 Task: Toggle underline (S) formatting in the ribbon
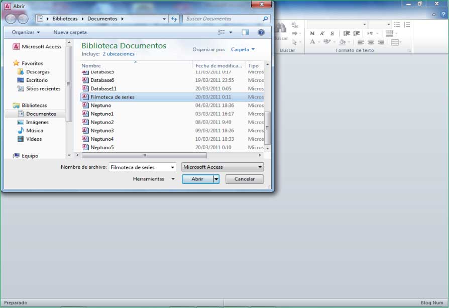coord(332,34)
